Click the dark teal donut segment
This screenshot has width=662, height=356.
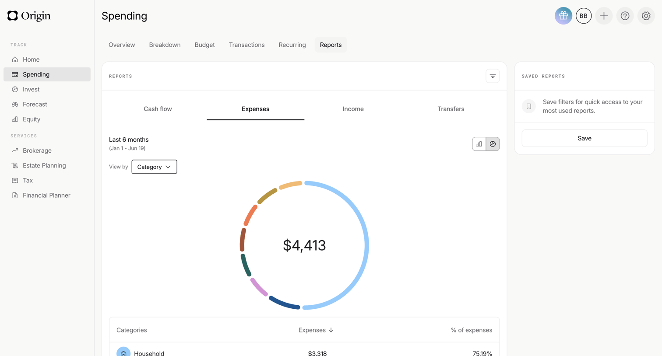click(246, 265)
